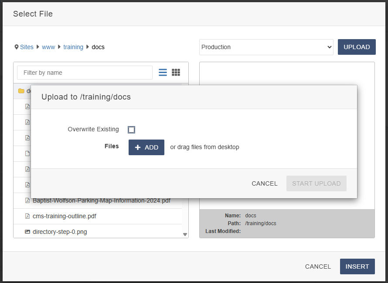Click image icon next to directory-step-0.png
Viewport: 388px width, 283px height.
[x=27, y=232]
